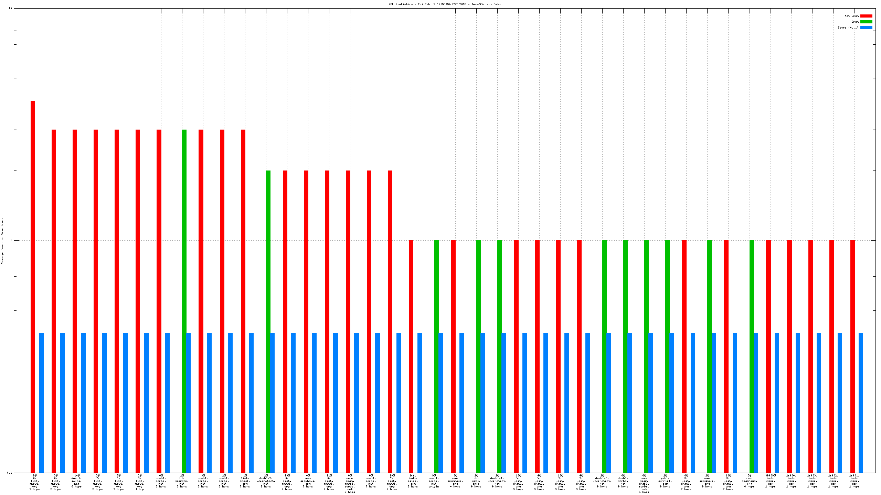The image size is (881, 495).
Task: Click the y-axis tick label 10
Action: [10, 8]
